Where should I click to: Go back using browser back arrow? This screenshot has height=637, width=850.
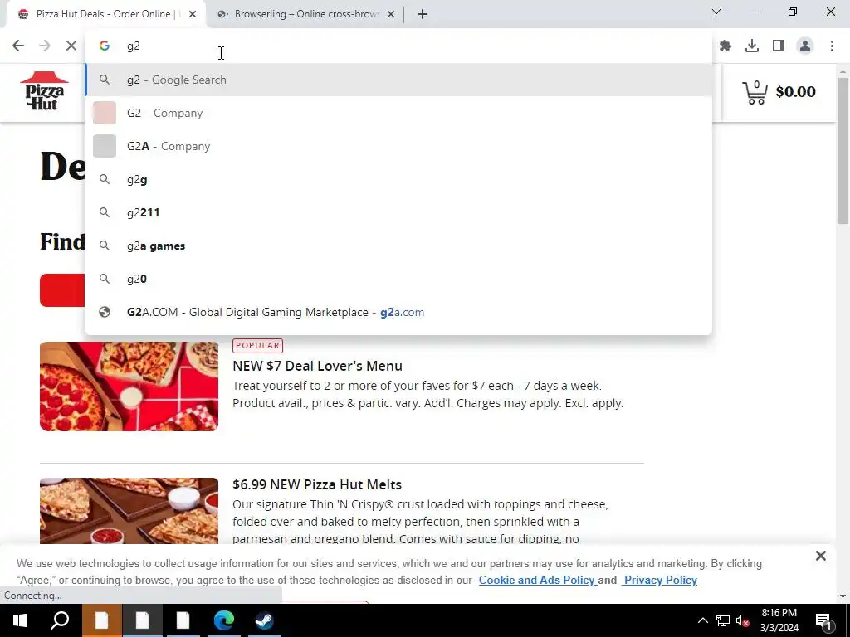click(18, 46)
